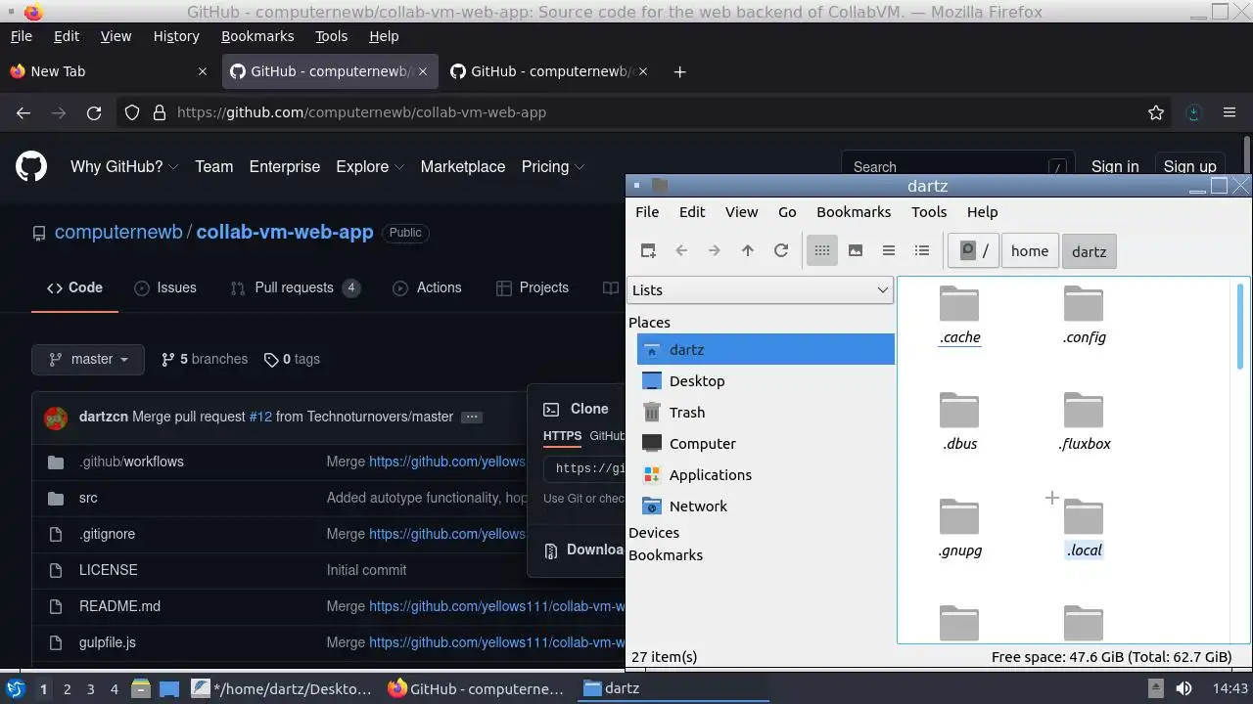Bookmark this page with star icon
The width and height of the screenshot is (1253, 704).
[x=1156, y=112]
